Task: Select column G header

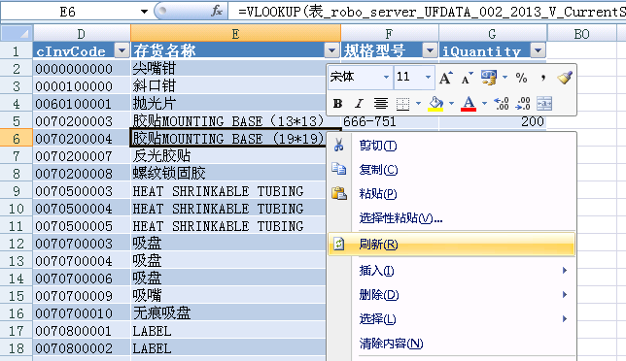Action: 493,34
